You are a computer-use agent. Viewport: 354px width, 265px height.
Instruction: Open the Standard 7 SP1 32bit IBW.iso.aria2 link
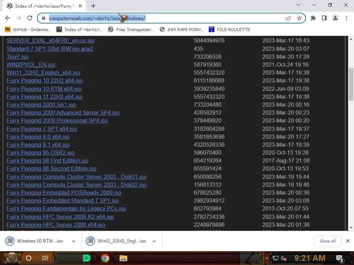[50, 49]
